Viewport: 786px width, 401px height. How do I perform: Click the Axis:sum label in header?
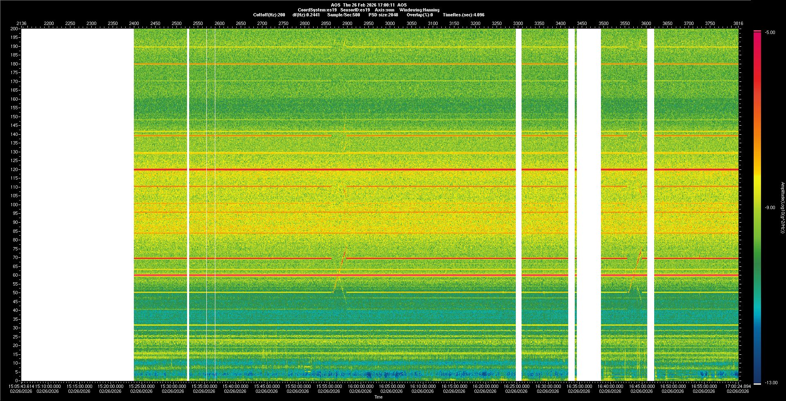[384, 10]
